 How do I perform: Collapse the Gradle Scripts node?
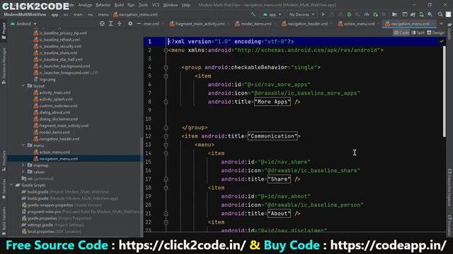point(11,185)
